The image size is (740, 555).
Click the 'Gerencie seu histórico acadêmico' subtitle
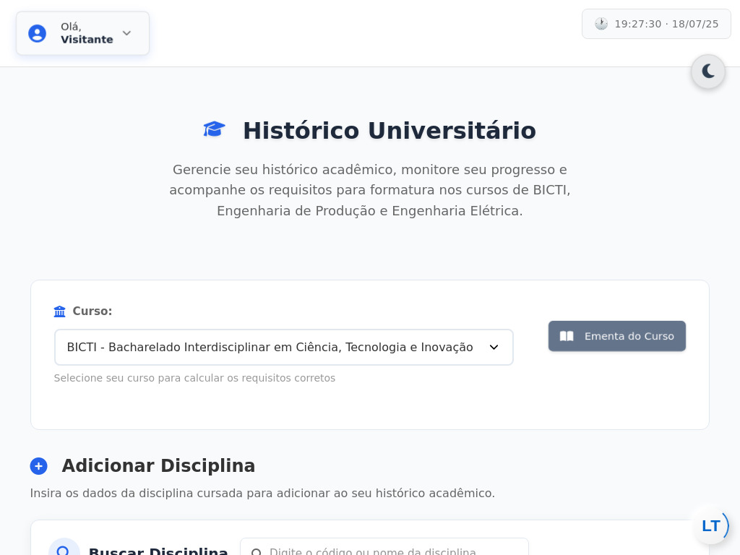370,190
